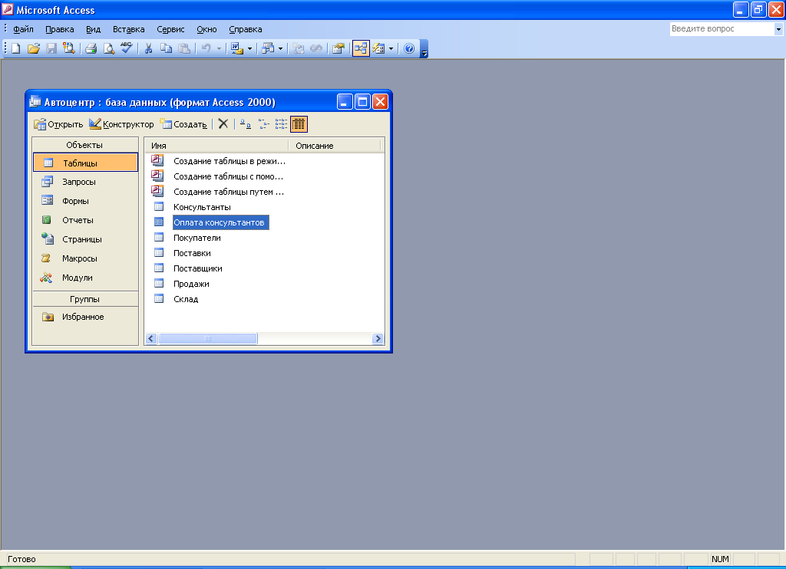786x569 pixels.
Task: Select the Формы object type
Action: (85, 201)
